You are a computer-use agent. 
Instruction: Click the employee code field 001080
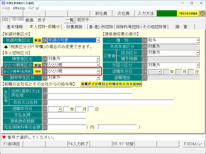pos(18,20)
